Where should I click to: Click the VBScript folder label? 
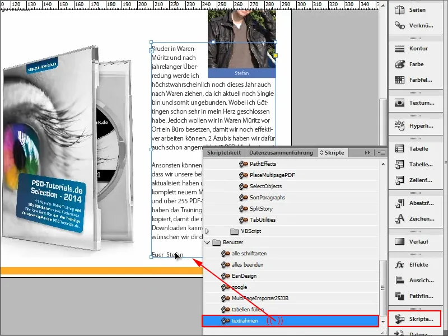(251, 231)
